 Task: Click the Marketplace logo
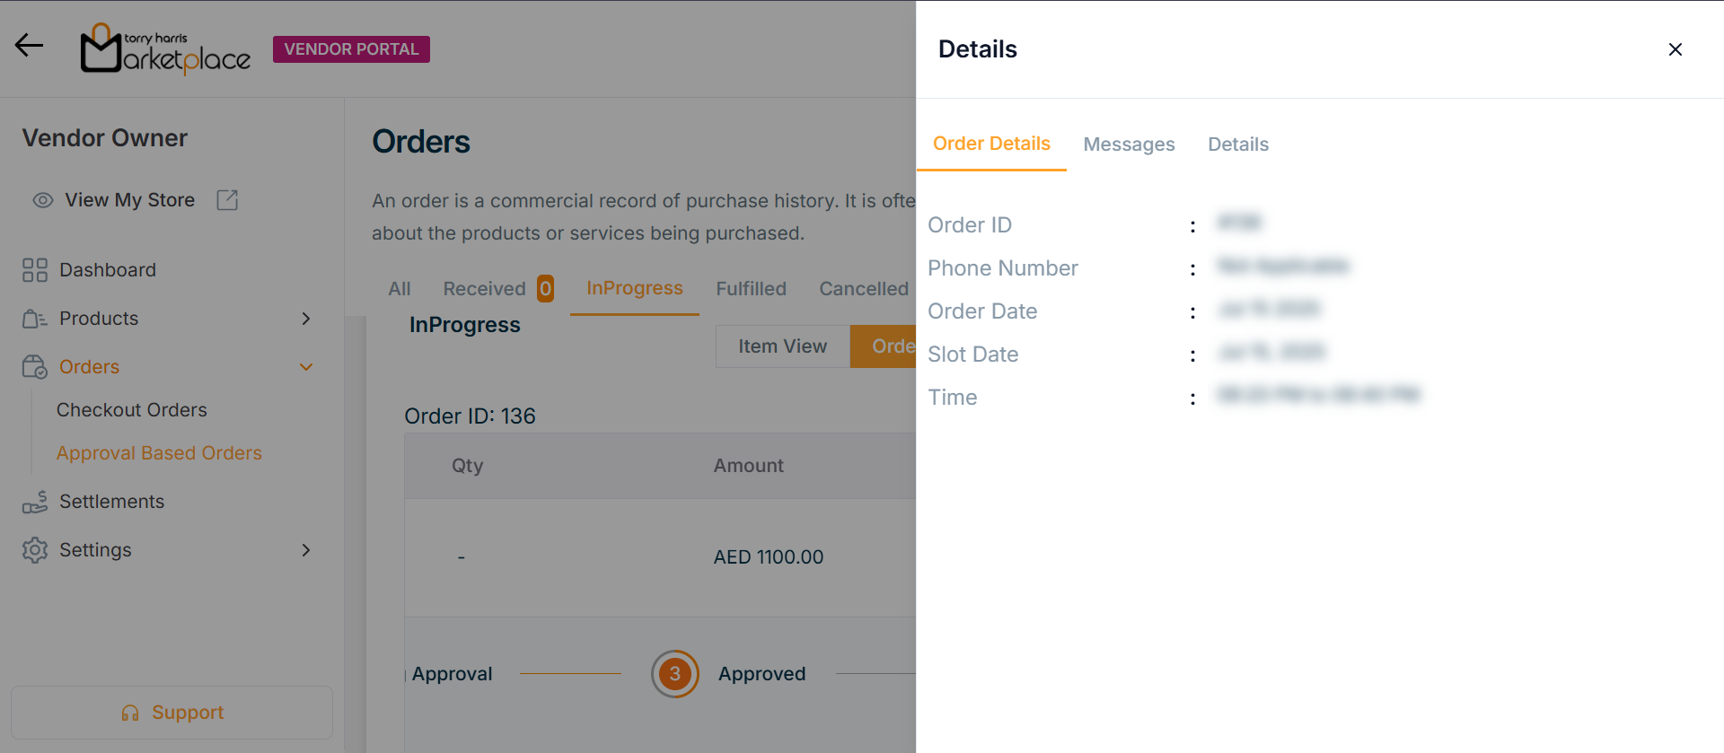(166, 49)
